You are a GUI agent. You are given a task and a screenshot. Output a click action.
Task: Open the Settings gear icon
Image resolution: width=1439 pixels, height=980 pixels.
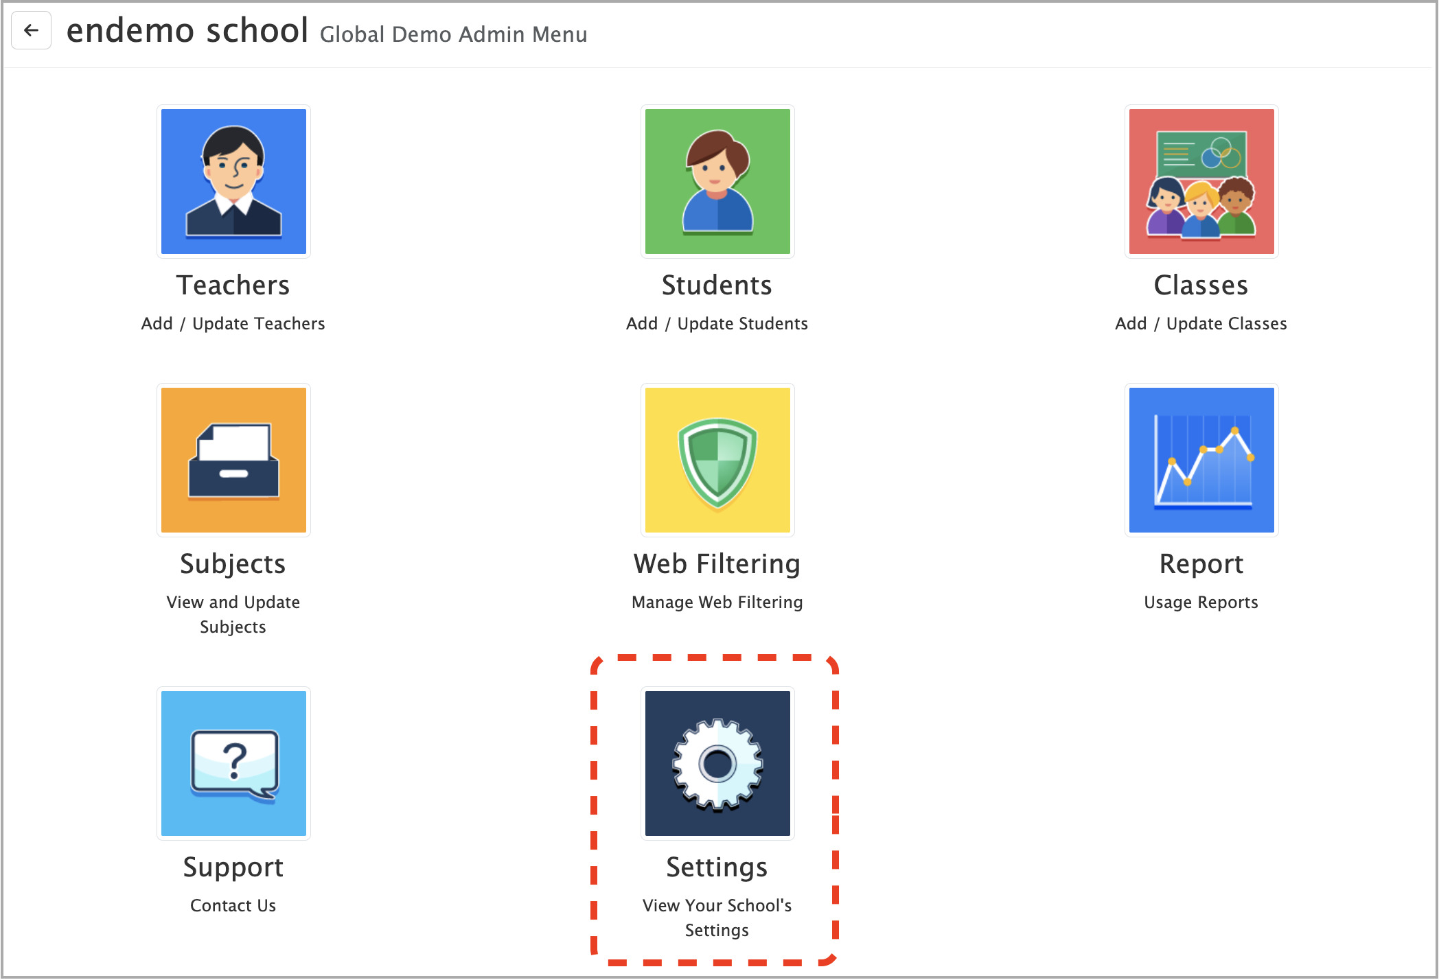[717, 763]
